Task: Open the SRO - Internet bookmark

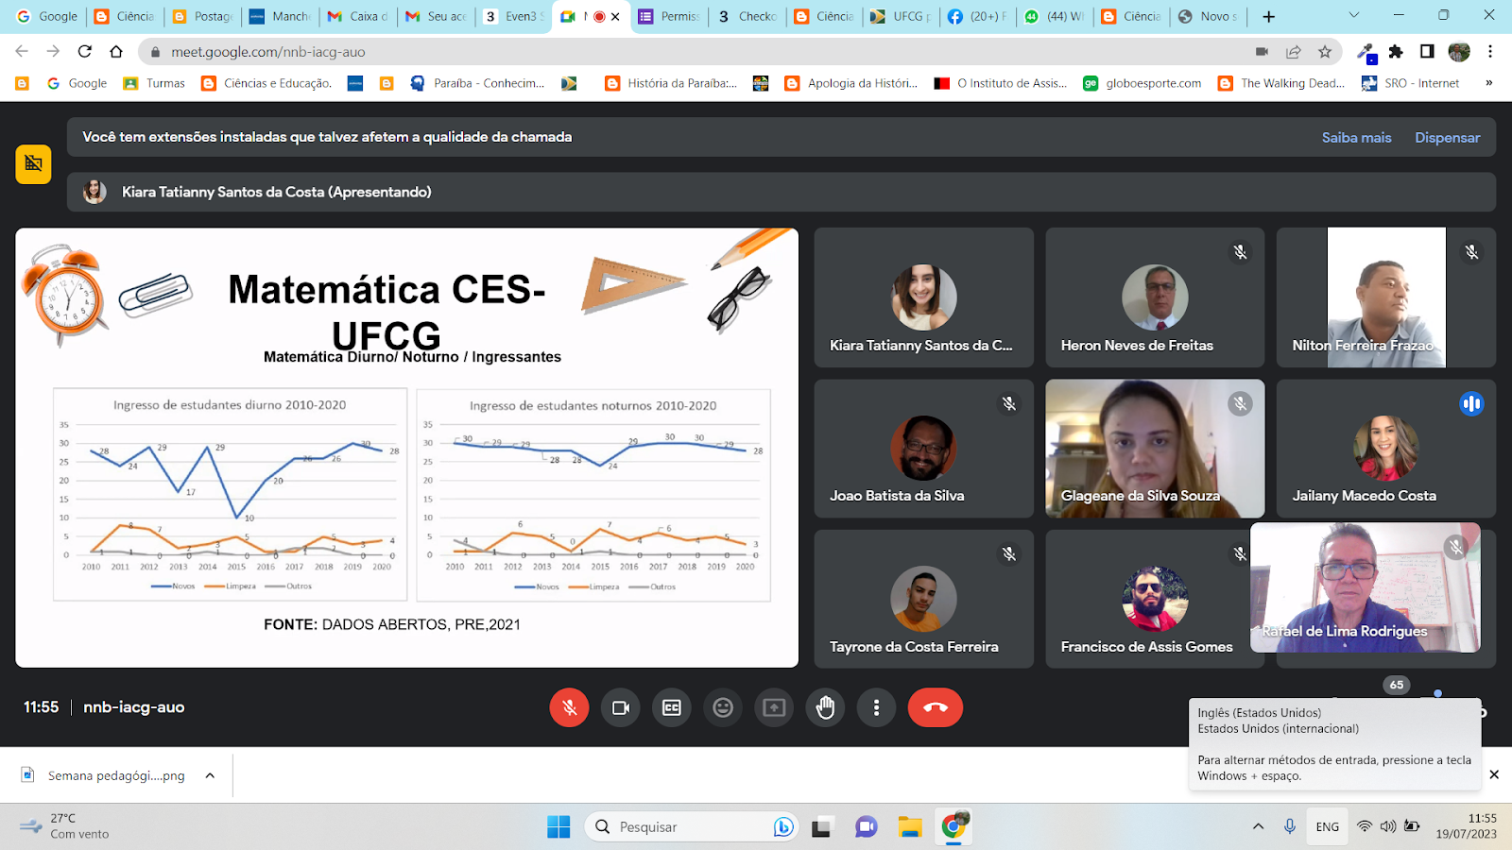Action: [1411, 83]
